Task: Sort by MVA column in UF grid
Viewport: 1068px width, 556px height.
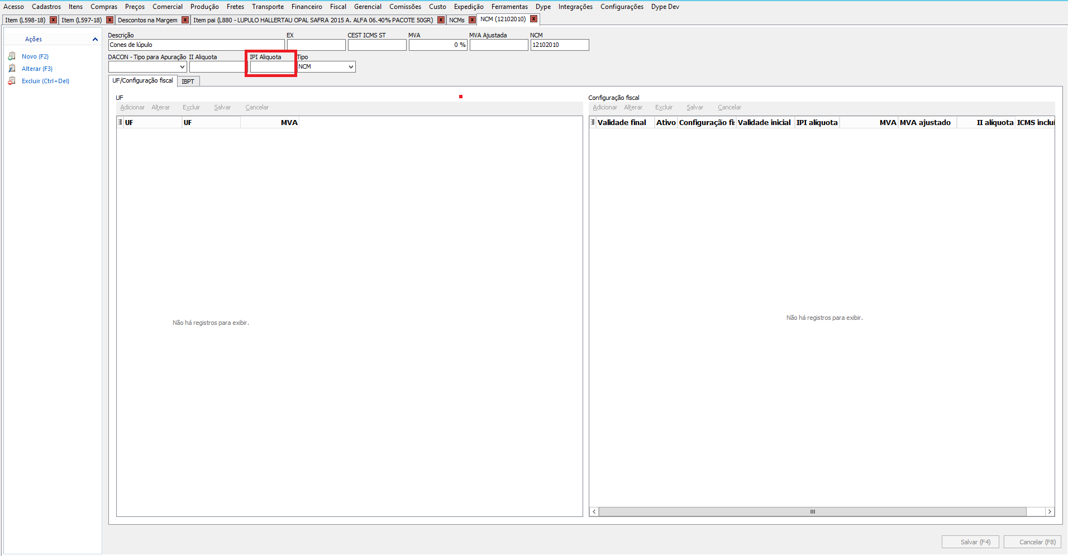Action: [270, 122]
